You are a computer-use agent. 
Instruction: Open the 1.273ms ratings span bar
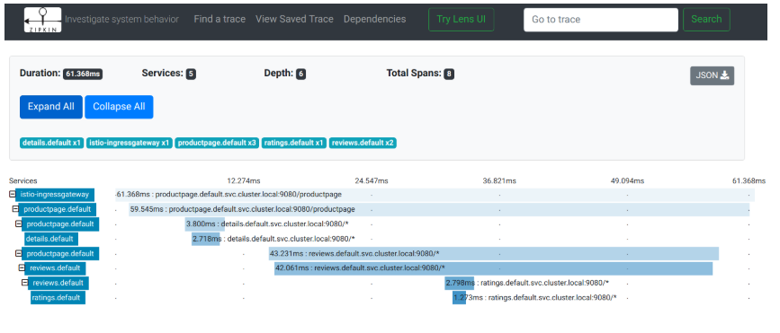[459, 298]
